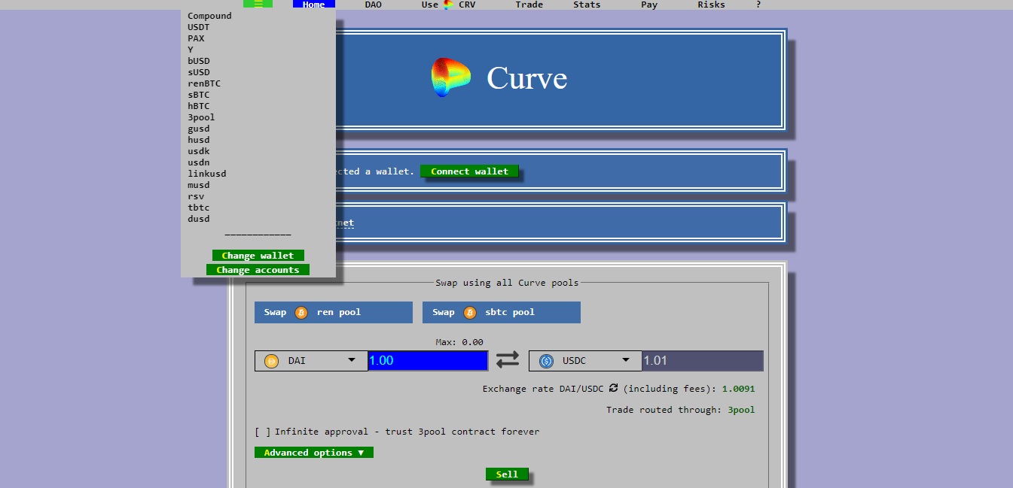Click the bitcoin icon in sbtc pool button

470,313
